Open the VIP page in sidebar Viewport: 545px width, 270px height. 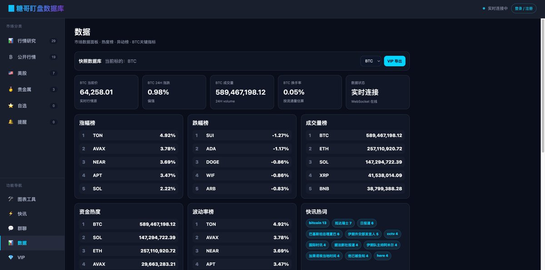coord(32,257)
